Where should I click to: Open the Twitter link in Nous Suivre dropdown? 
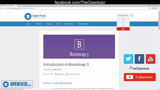click(123, 19)
